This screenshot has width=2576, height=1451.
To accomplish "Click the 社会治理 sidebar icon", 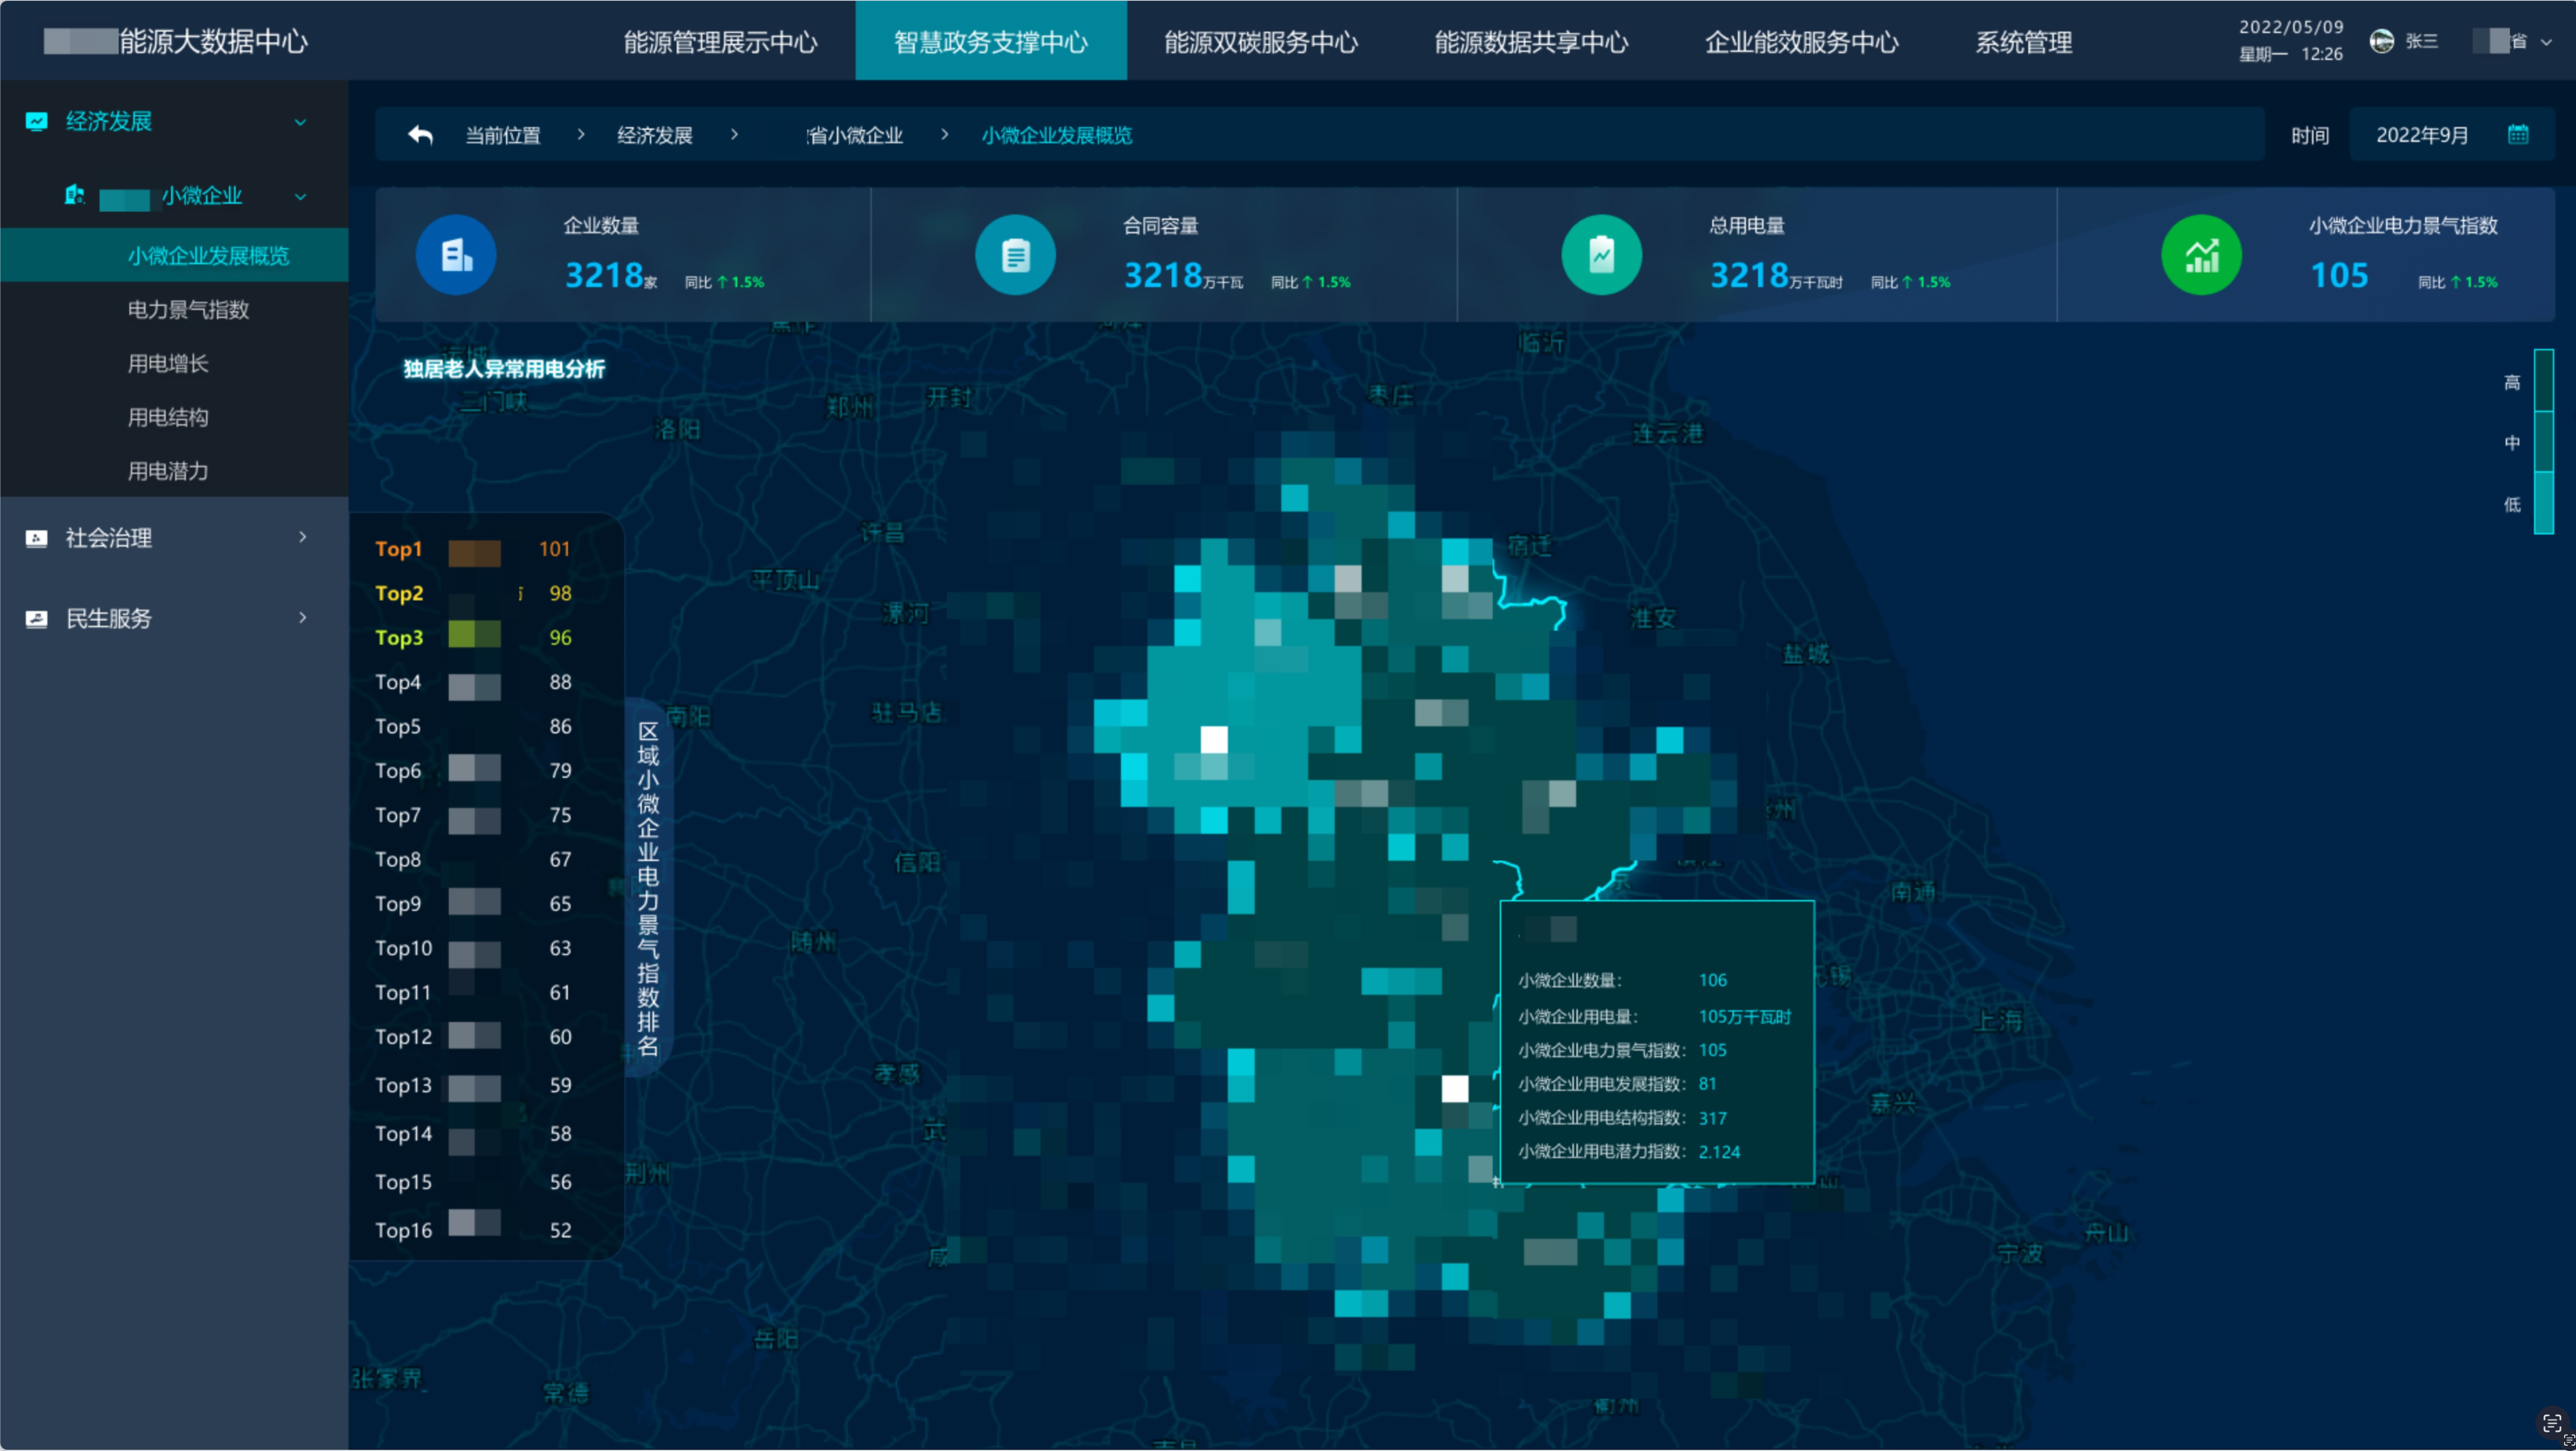I will coord(36,539).
